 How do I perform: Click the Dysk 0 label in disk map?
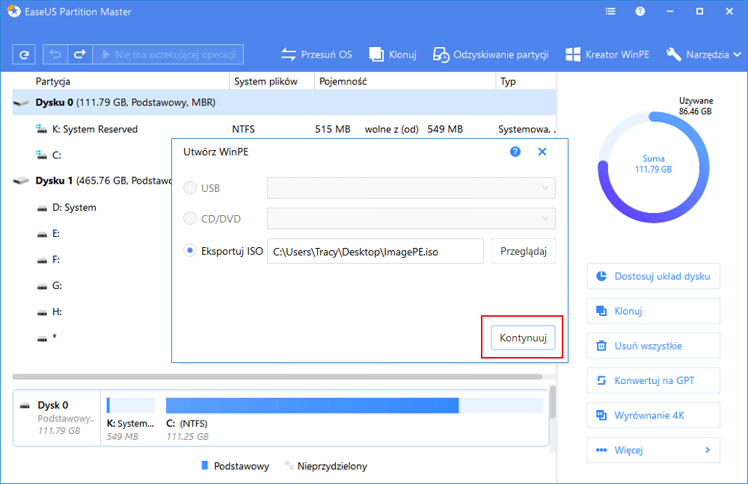(53, 405)
